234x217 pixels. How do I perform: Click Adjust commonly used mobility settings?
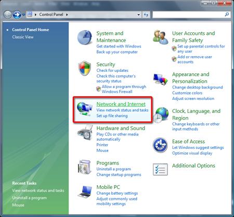point(117,201)
